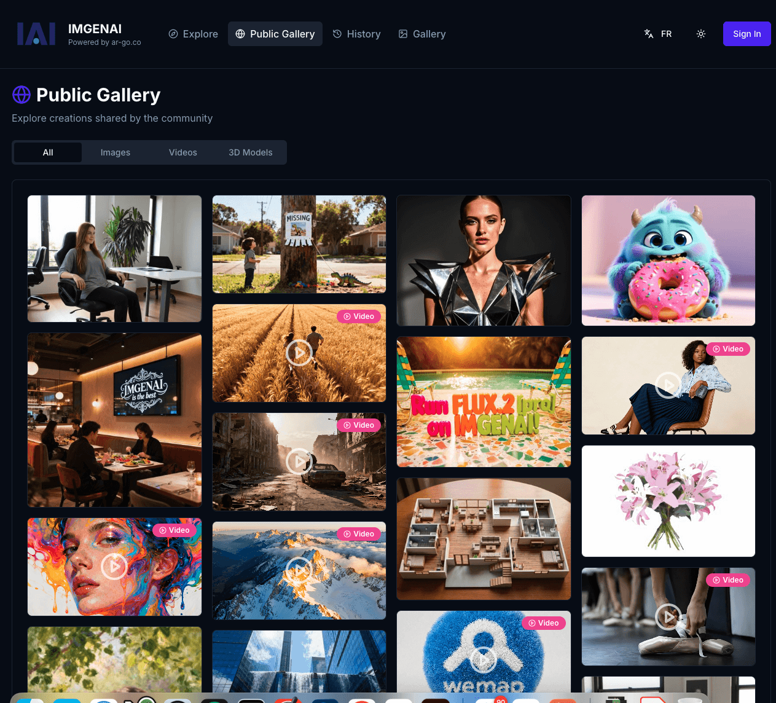Viewport: 776px width, 703px height.
Task: Switch to the Images filter tab
Action: point(116,152)
